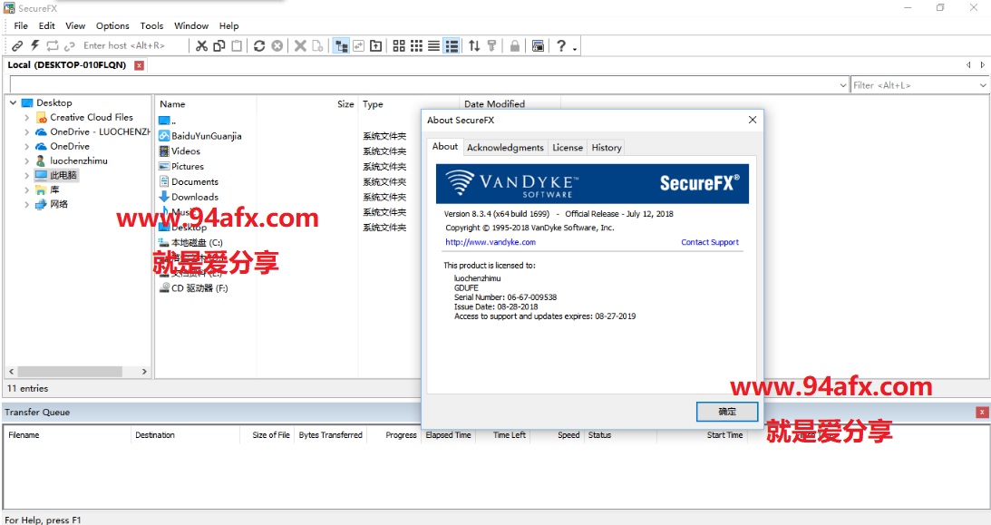
Task: Expand the 网络 tree node
Action: pos(26,205)
